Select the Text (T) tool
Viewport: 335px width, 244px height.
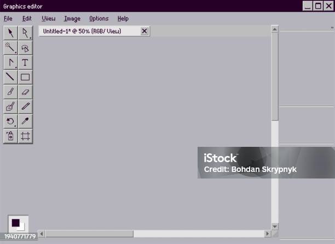[x=25, y=62]
